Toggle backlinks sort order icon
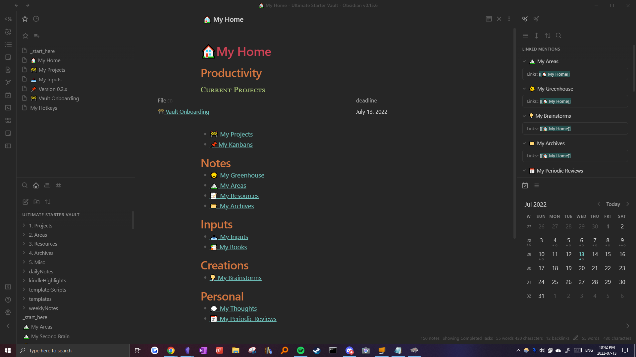Screen dimensions: 636x357 [548, 36]
